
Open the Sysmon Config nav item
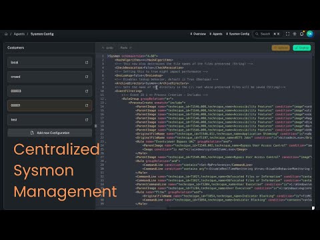click(x=237, y=34)
